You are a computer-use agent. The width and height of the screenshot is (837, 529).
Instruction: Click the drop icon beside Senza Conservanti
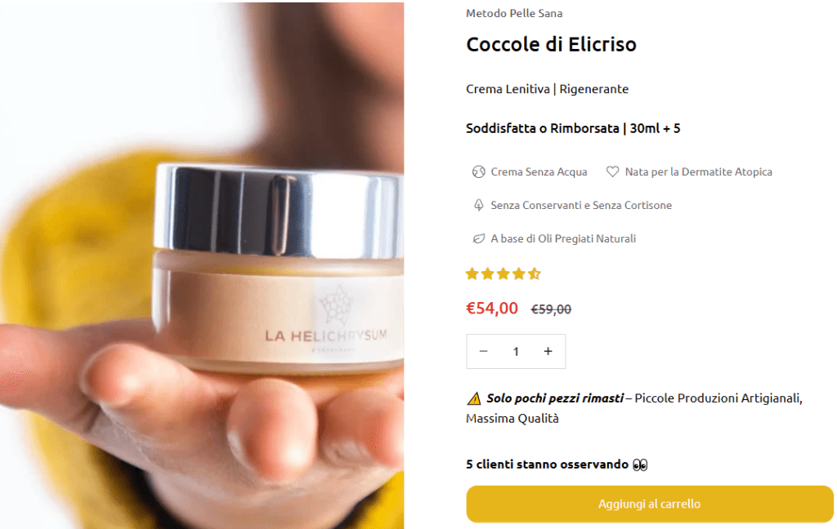(x=478, y=205)
